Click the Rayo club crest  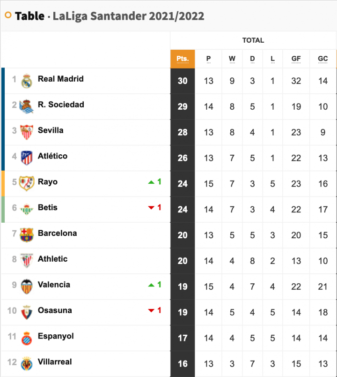pos(26,184)
